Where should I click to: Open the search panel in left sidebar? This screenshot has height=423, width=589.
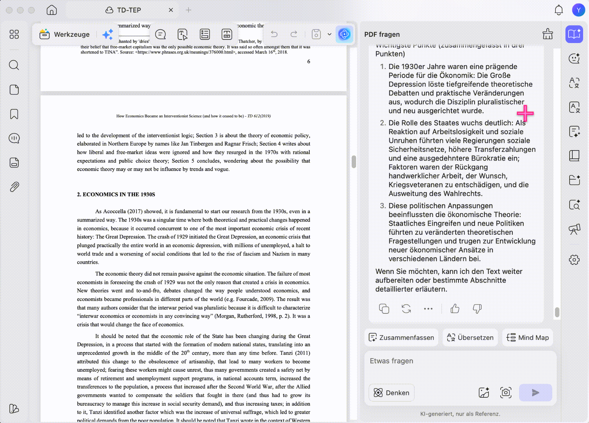[x=14, y=65]
